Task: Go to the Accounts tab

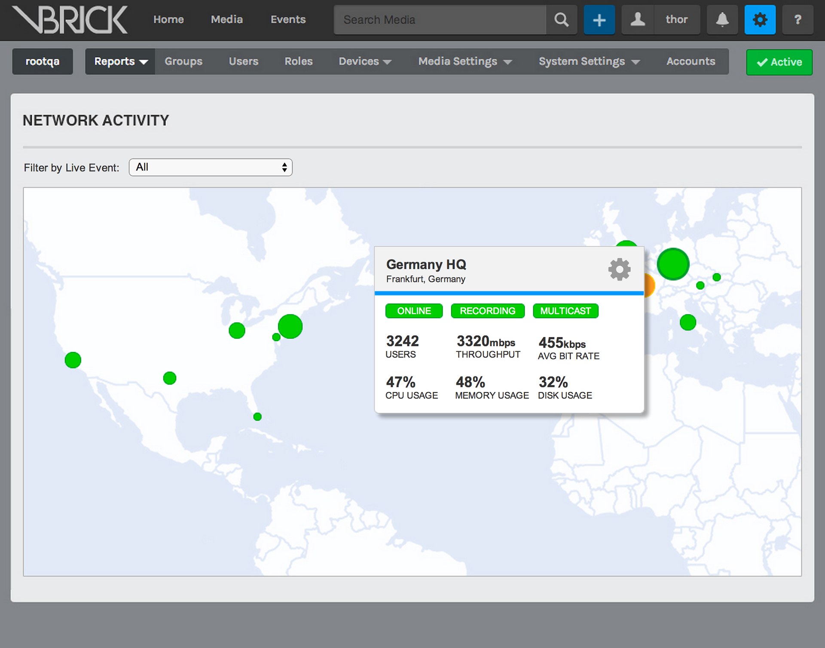Action: click(691, 61)
